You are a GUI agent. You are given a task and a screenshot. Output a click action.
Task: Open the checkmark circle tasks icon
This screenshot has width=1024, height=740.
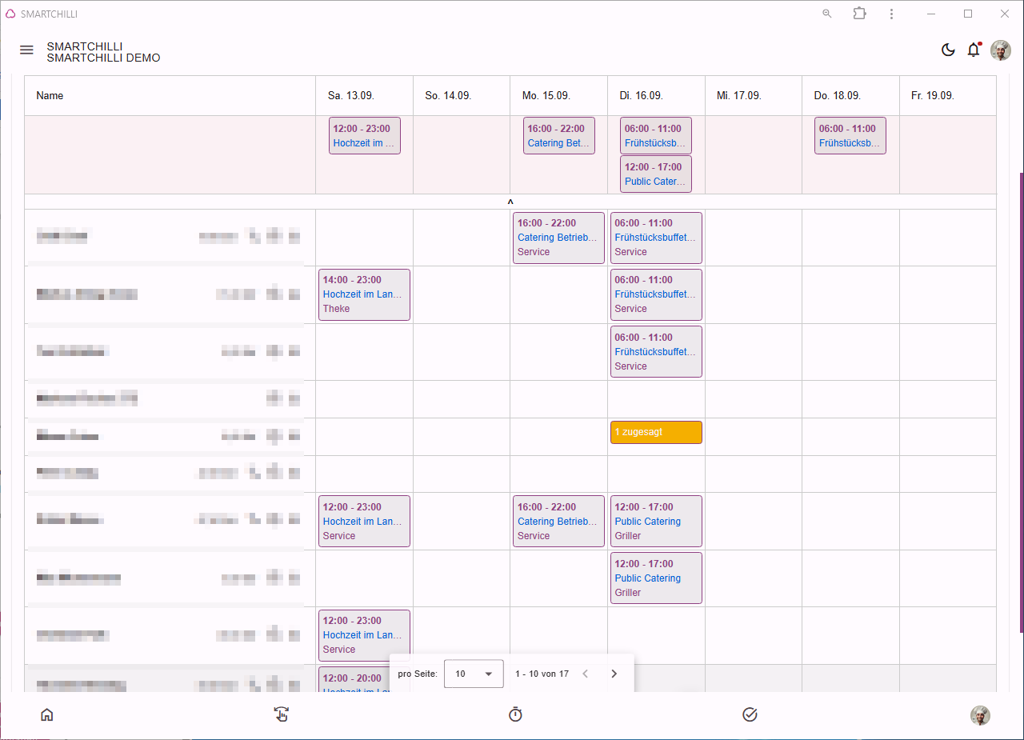pyautogui.click(x=750, y=714)
